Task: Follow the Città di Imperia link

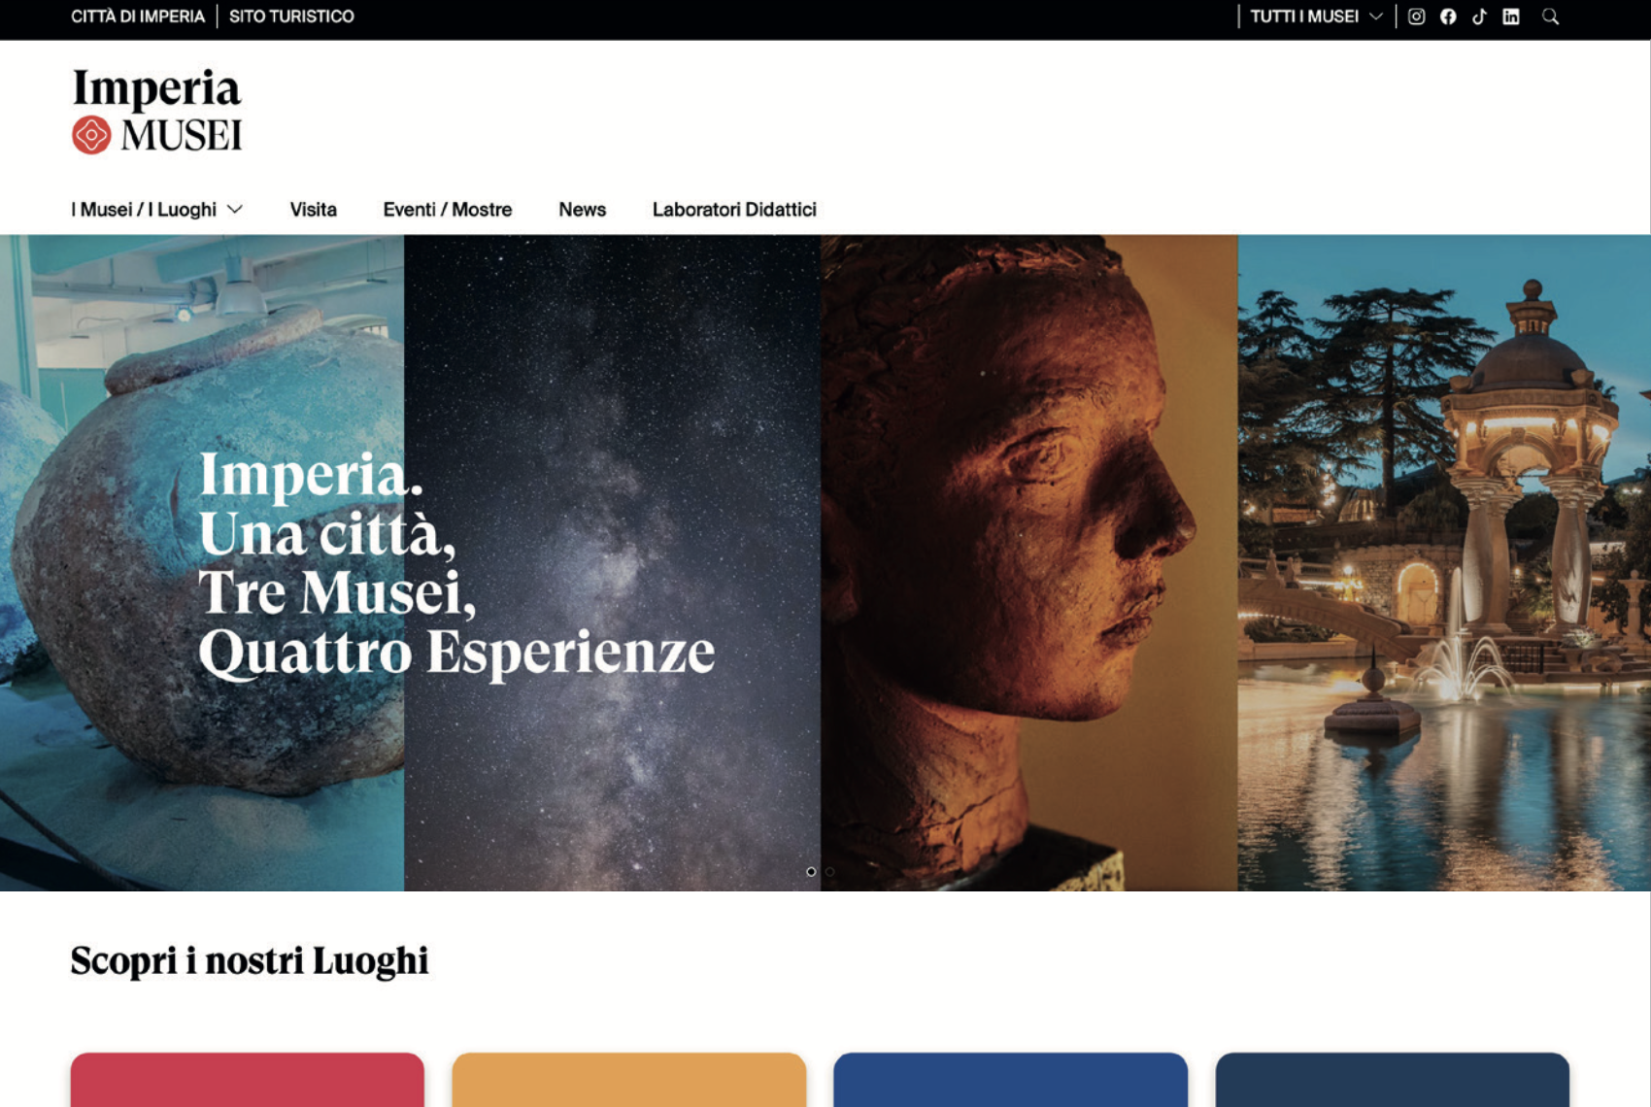Action: pos(138,17)
